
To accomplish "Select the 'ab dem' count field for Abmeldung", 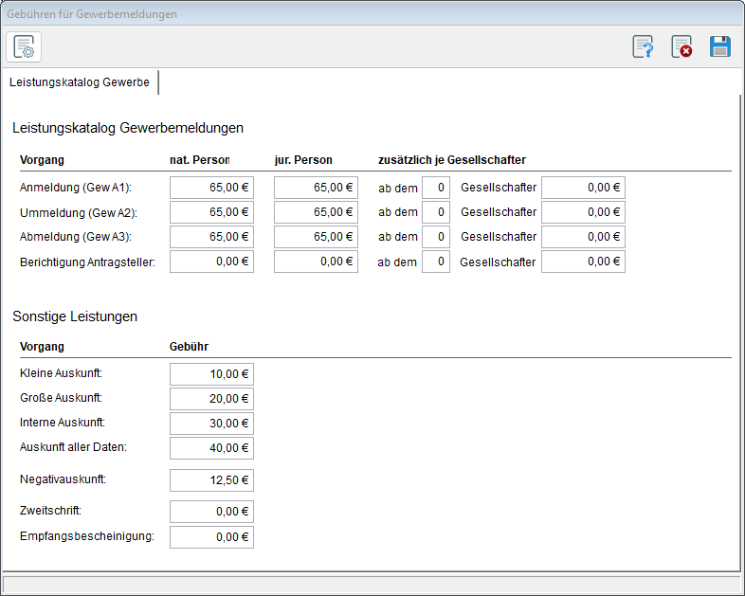I will (x=436, y=237).
